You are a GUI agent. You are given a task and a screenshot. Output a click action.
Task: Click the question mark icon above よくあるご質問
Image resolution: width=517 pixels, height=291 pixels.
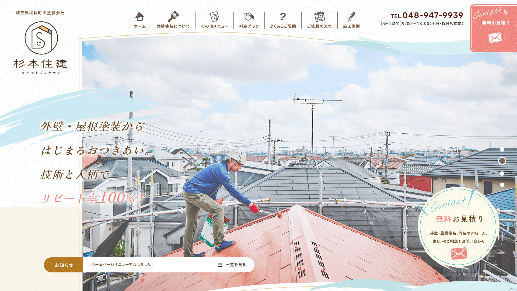tap(282, 17)
